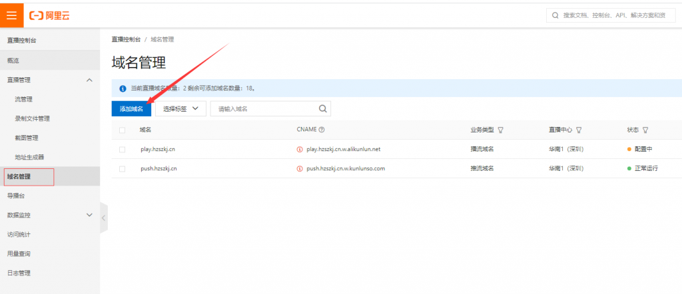Toggle the select-all checkbox in table header
The width and height of the screenshot is (682, 294).
[122, 130]
